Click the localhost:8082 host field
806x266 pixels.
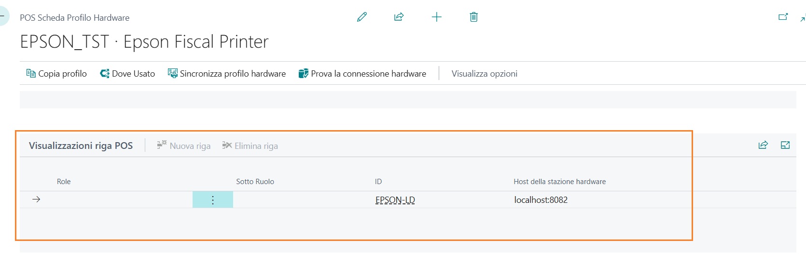pyautogui.click(x=541, y=200)
